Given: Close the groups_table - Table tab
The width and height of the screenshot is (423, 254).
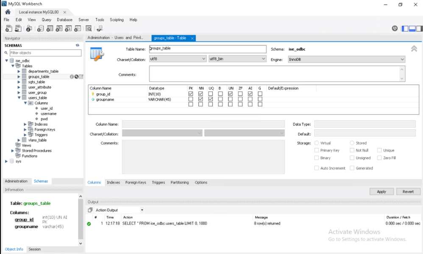Looking at the screenshot, I should [x=192, y=38].
